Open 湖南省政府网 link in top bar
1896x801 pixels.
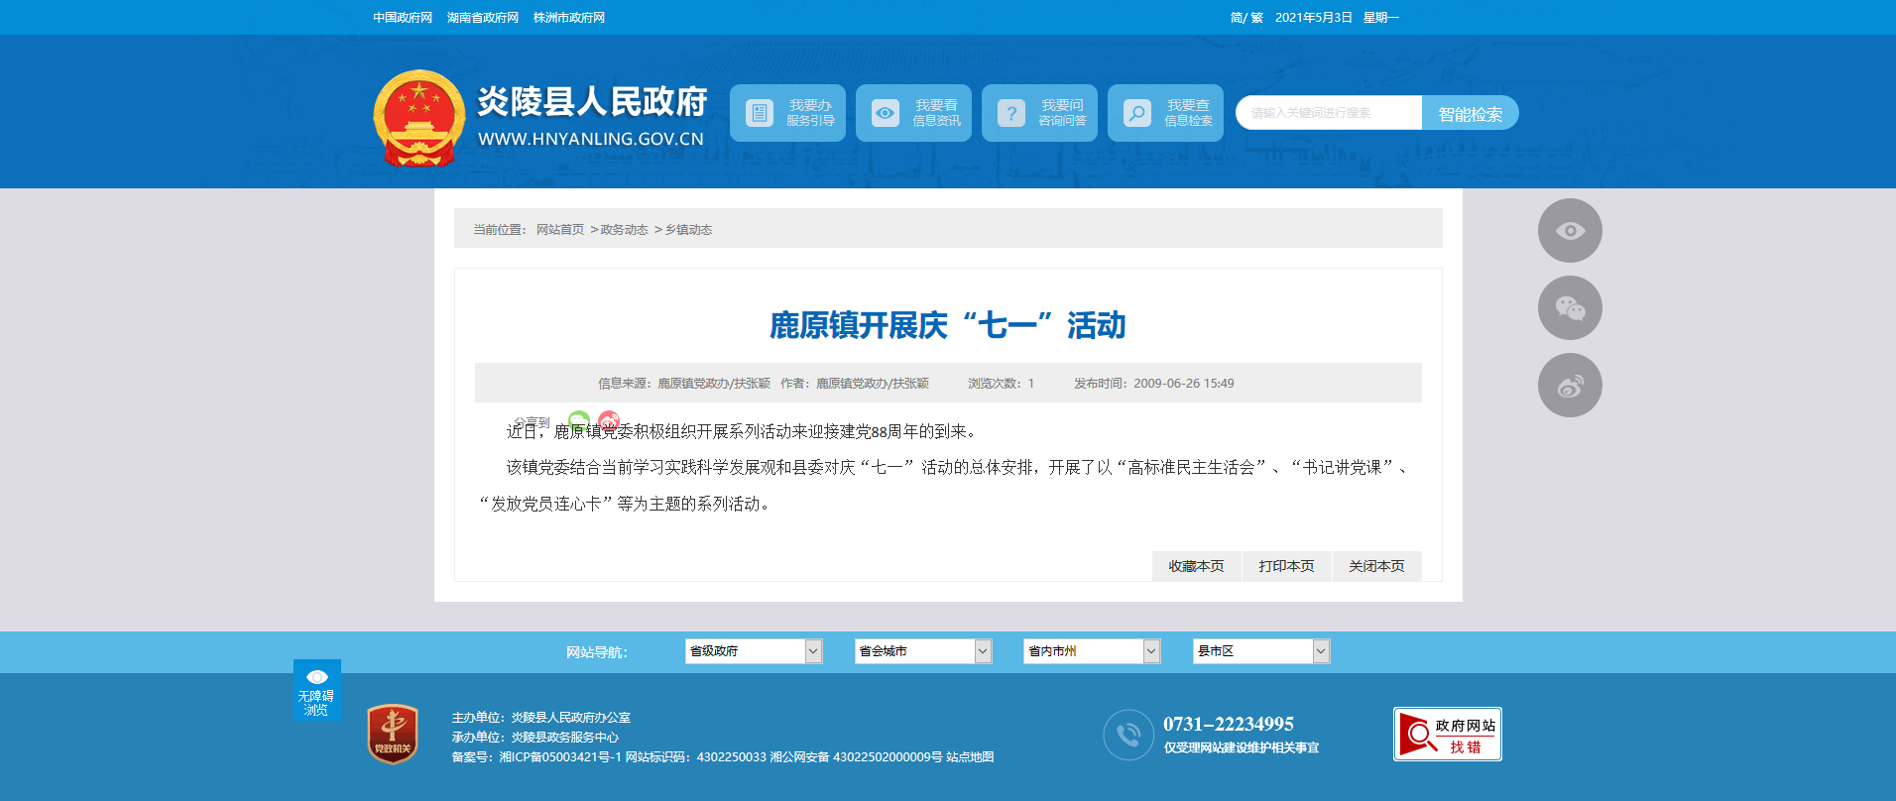point(483,18)
